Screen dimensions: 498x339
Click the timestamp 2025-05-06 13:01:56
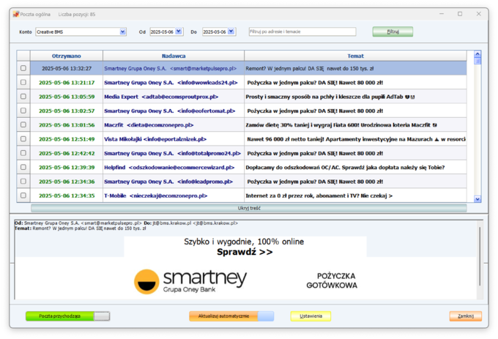click(67, 124)
